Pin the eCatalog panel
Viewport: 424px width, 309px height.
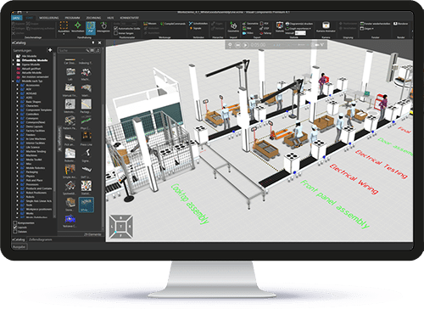click(93, 42)
